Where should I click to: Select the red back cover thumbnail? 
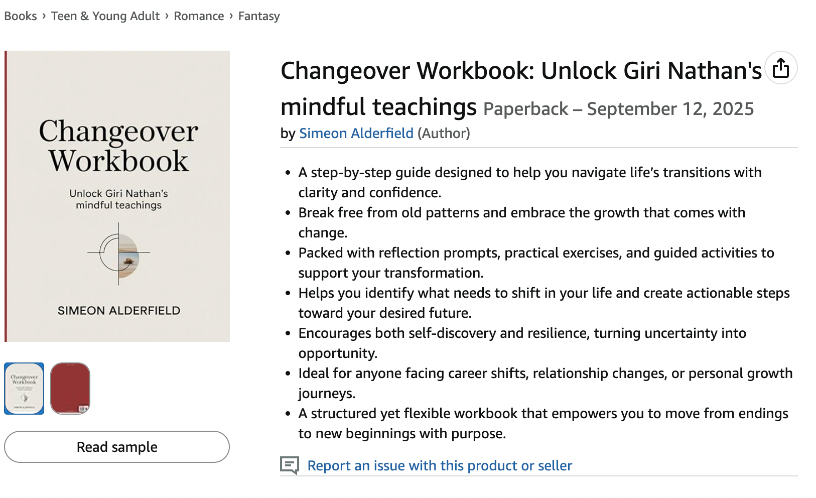click(x=70, y=389)
